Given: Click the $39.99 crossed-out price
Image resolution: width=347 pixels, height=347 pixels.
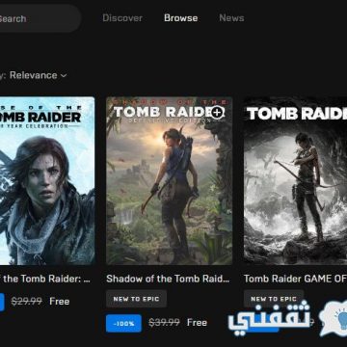Looking at the screenshot, I should point(164,323).
